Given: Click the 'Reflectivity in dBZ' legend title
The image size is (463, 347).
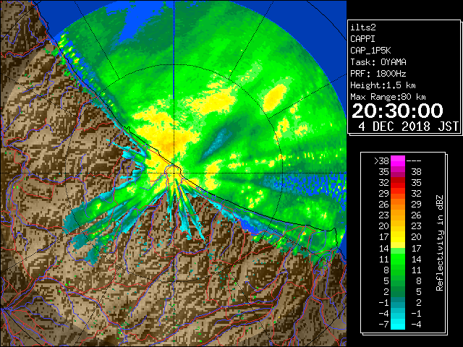Looking at the screenshot, I should [440, 243].
